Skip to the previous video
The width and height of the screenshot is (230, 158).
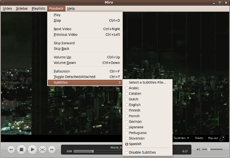[11, 149]
